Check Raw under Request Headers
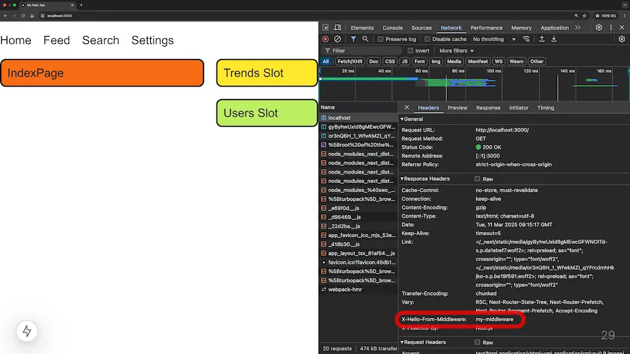This screenshot has height=354, width=630. [477, 342]
